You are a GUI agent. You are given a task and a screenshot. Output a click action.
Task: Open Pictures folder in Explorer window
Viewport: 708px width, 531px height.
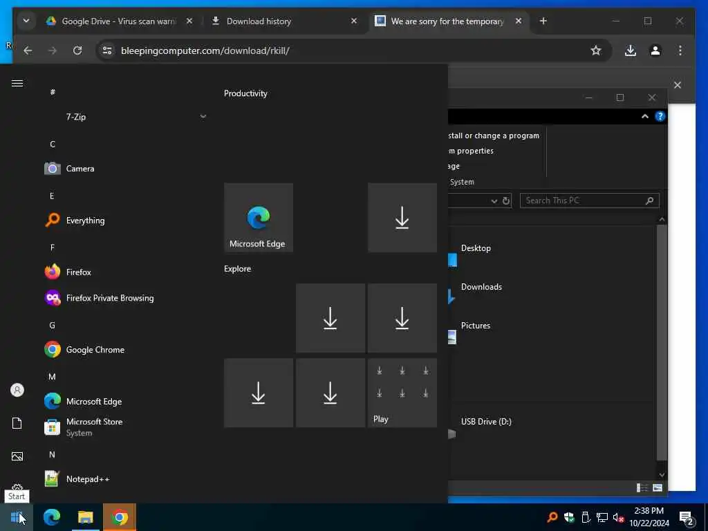[x=476, y=326]
